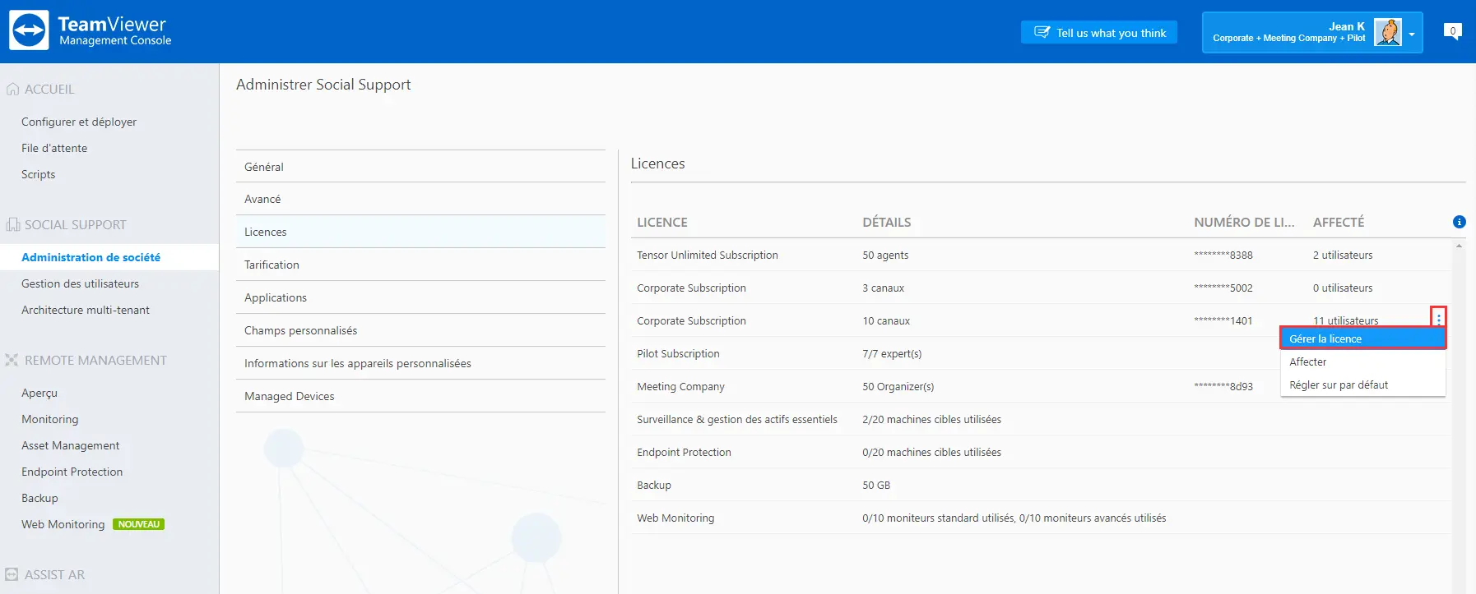Select the Web Monitoring licence row
Viewport: 1476px width, 594px height.
tap(1040, 518)
